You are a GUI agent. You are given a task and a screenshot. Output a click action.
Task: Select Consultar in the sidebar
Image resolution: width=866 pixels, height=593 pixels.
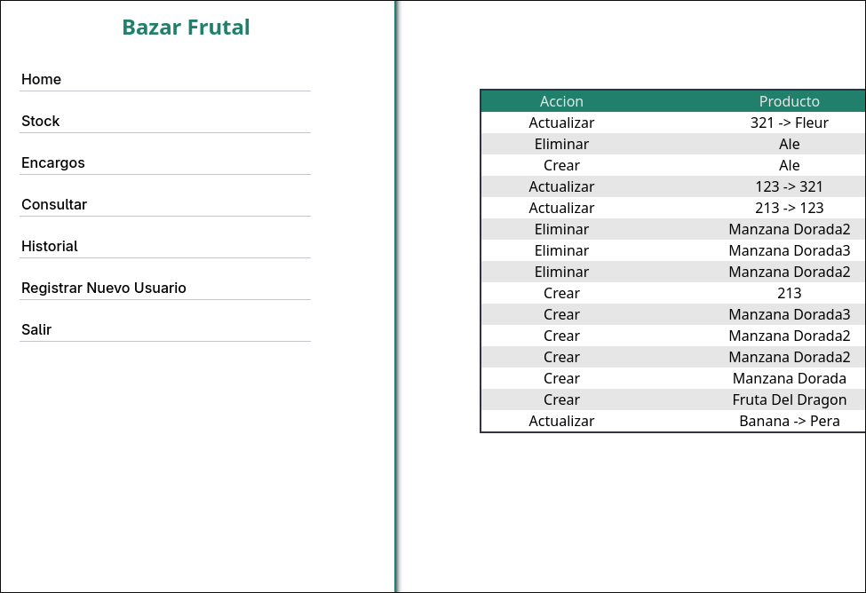coord(54,205)
